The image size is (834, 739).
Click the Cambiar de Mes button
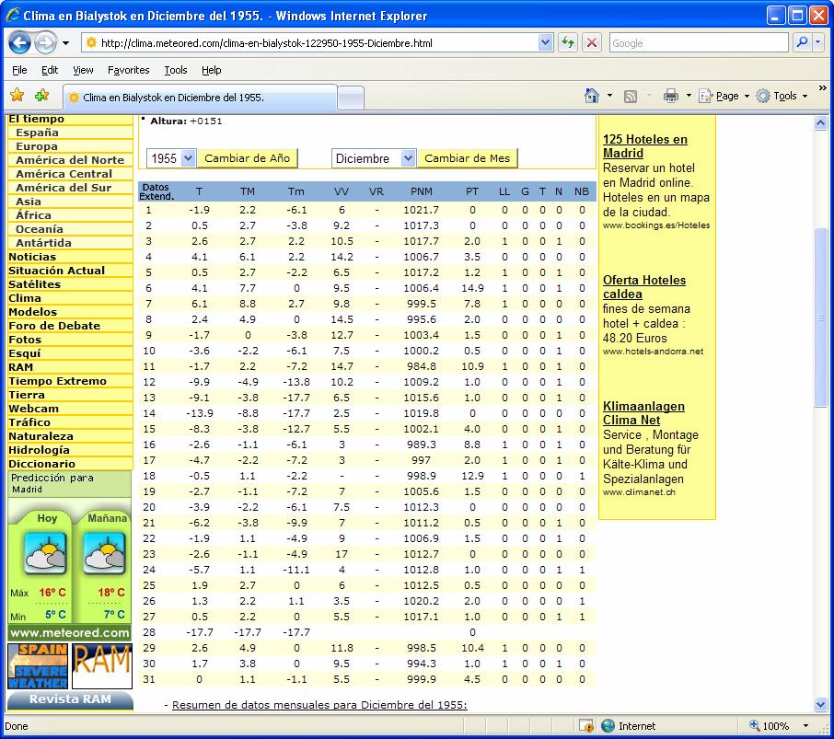pyautogui.click(x=468, y=158)
